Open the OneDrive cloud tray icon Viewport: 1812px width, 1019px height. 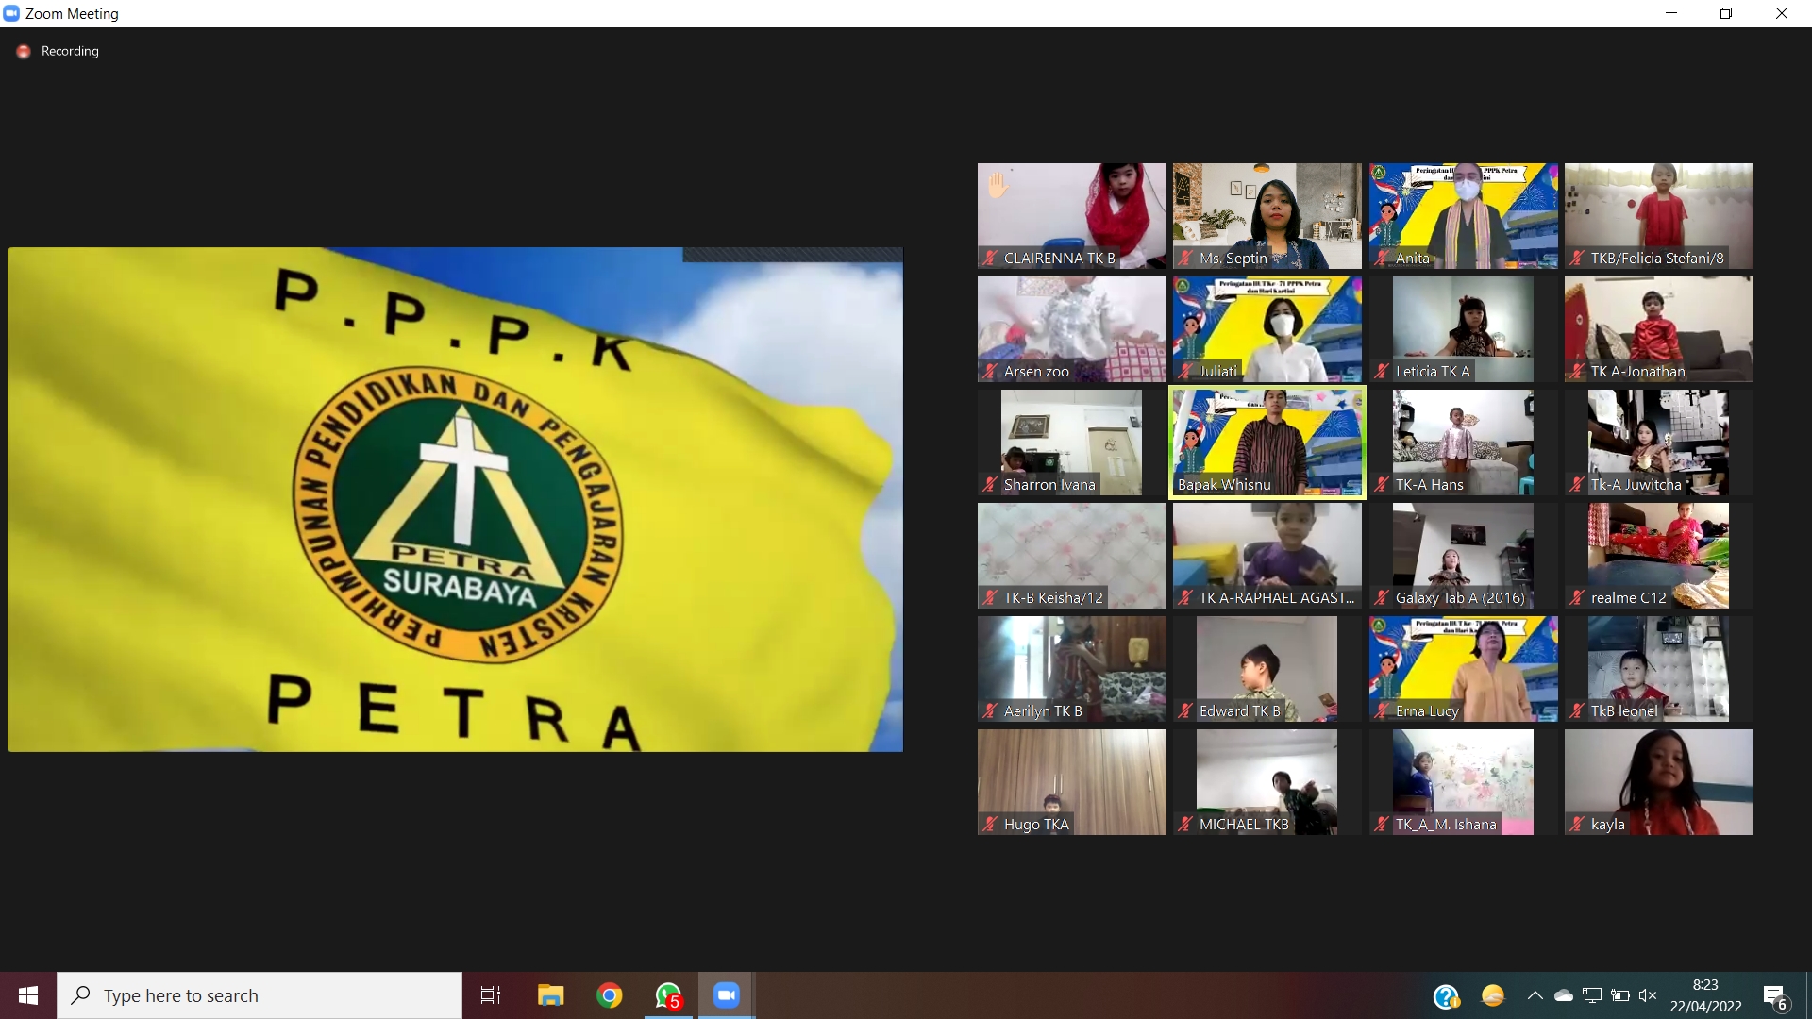1564,995
